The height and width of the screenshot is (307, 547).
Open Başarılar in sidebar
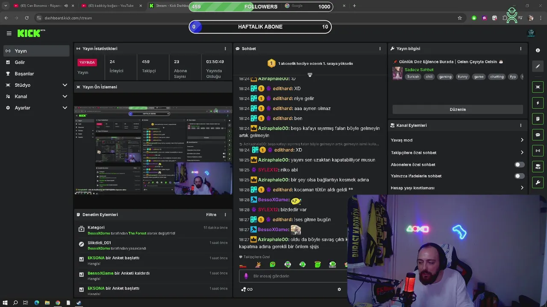click(x=36, y=74)
